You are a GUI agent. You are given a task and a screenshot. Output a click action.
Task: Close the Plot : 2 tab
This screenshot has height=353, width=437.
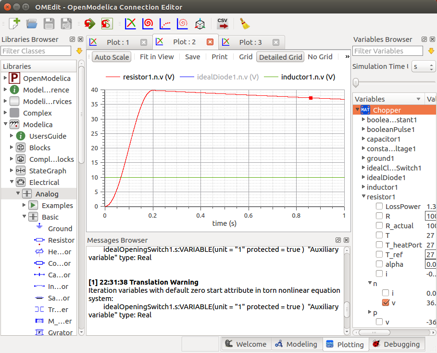(210, 42)
